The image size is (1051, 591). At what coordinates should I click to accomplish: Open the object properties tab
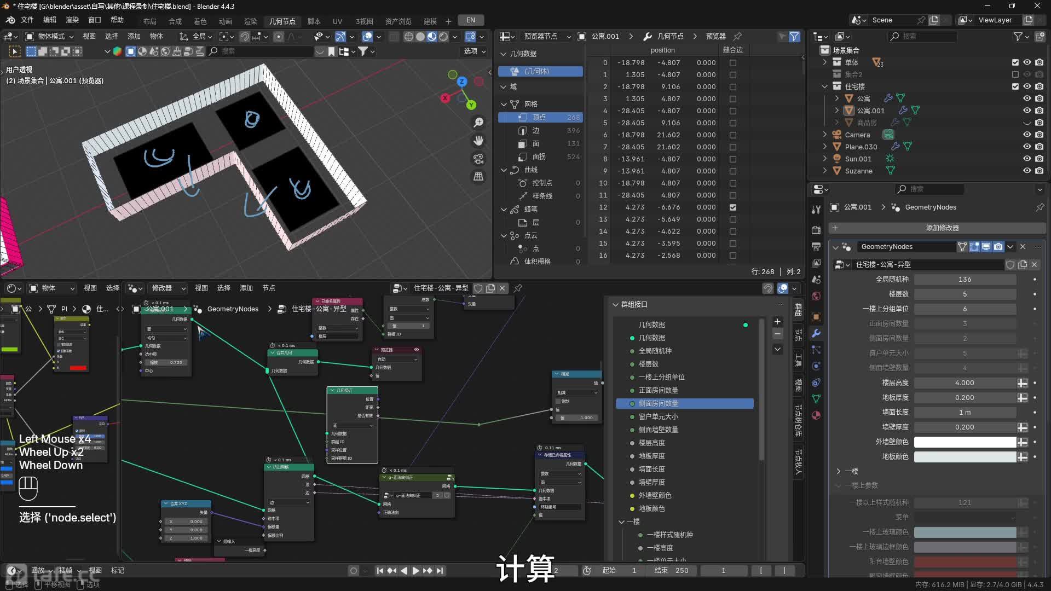point(816,317)
